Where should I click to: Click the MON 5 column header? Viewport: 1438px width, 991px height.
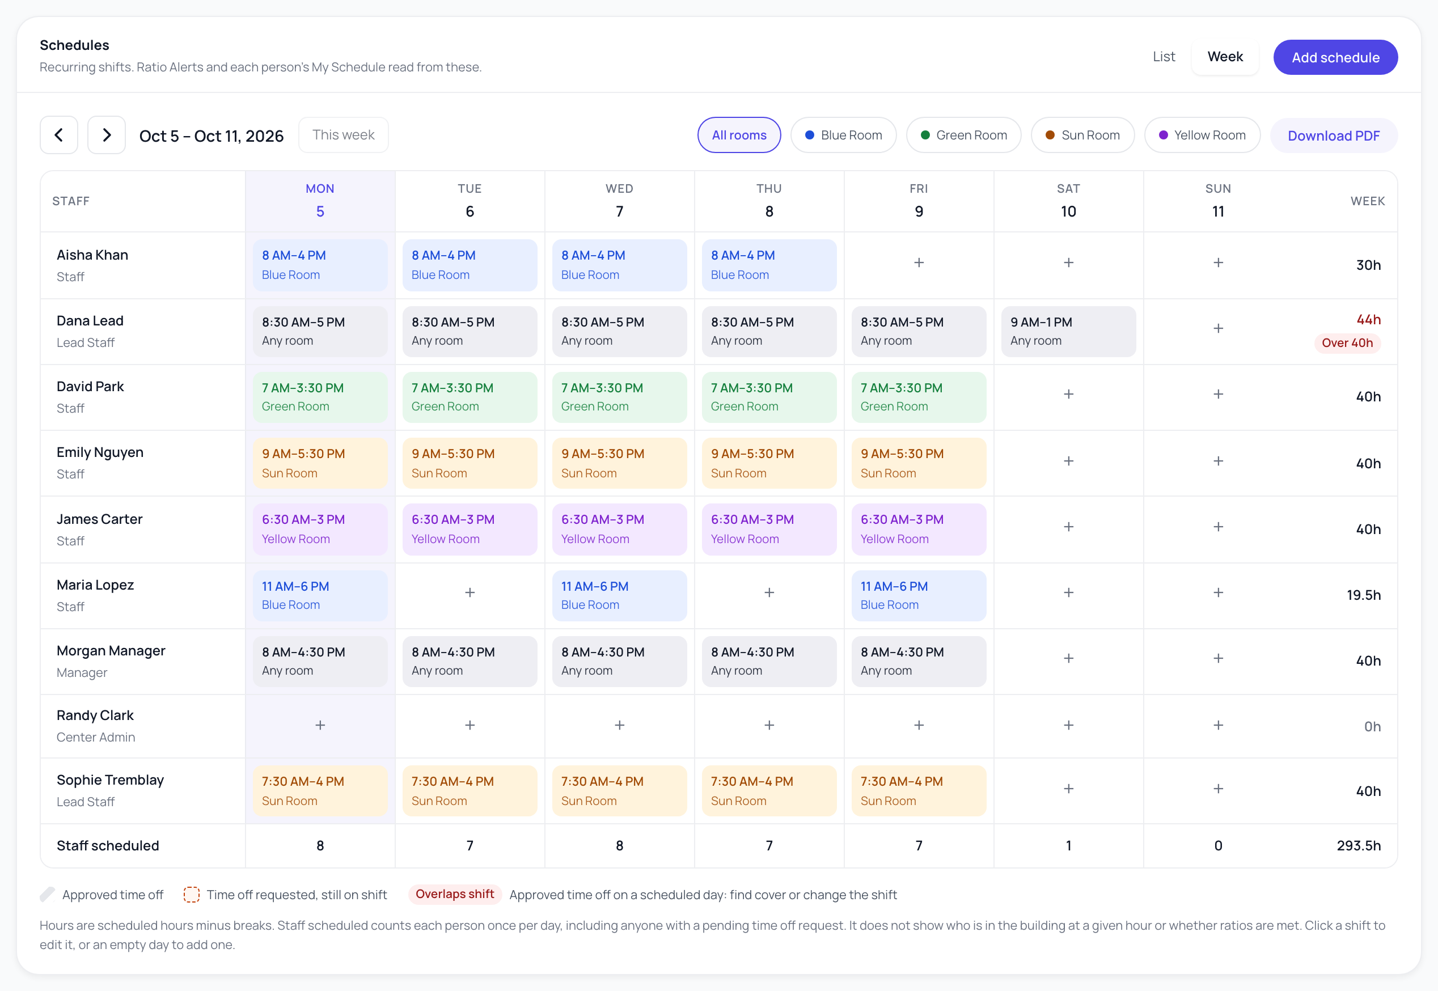pos(320,201)
